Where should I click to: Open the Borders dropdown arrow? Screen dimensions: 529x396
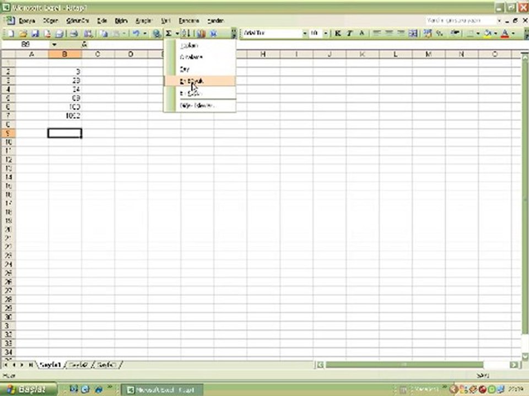(x=478, y=33)
